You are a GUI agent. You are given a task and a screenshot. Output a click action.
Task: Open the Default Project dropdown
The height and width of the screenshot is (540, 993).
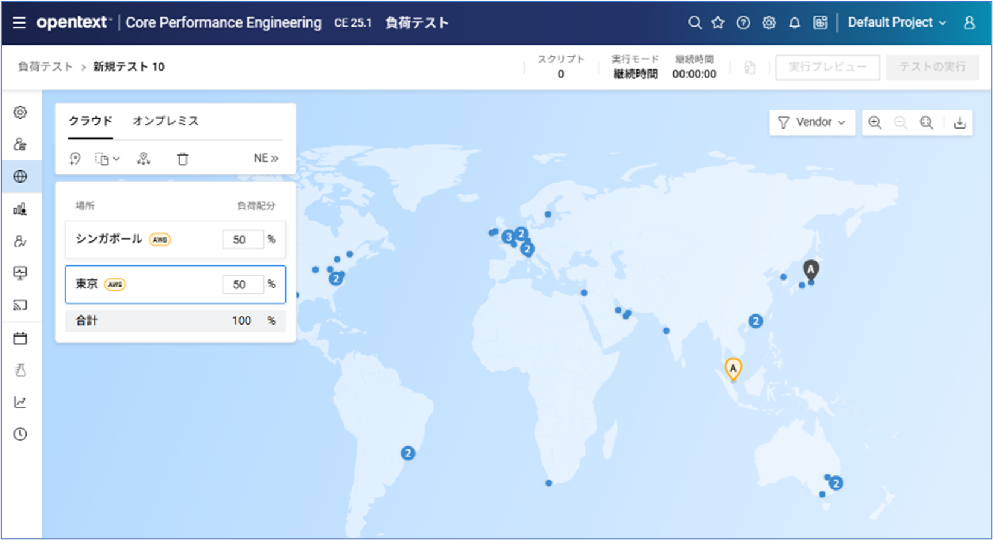pyautogui.click(x=896, y=23)
